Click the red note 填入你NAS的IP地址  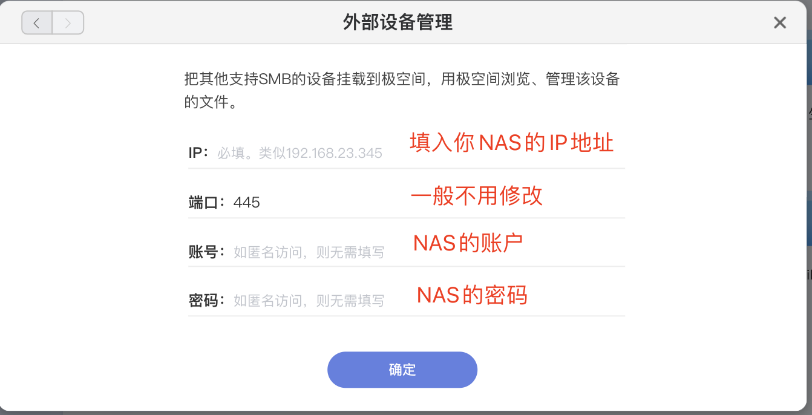pos(511,143)
